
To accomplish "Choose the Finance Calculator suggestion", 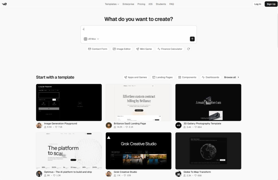I will 170,49.
